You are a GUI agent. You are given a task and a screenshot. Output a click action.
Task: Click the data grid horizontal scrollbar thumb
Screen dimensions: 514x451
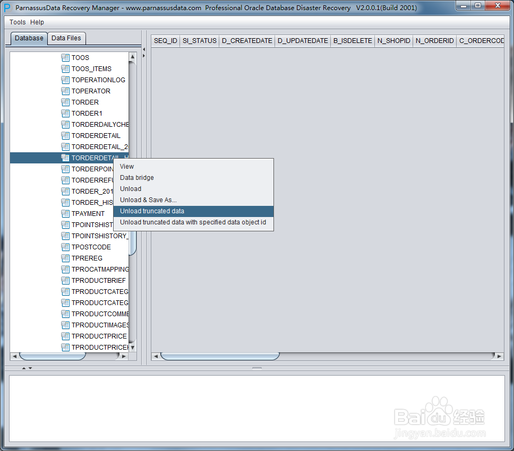[x=220, y=357]
